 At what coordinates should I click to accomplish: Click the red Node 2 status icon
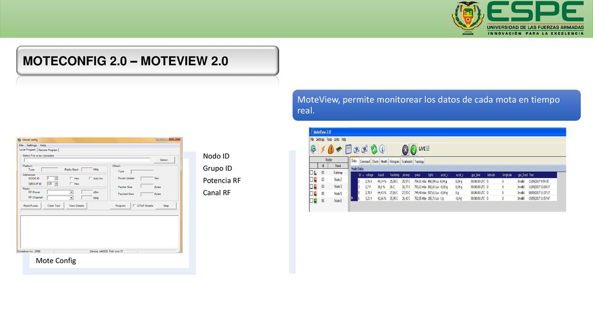(x=316, y=180)
